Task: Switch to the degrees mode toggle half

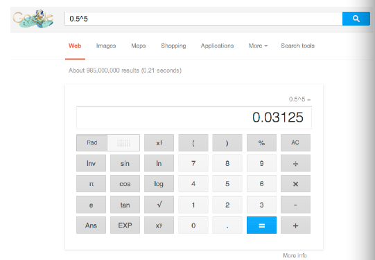Action: pos(123,142)
